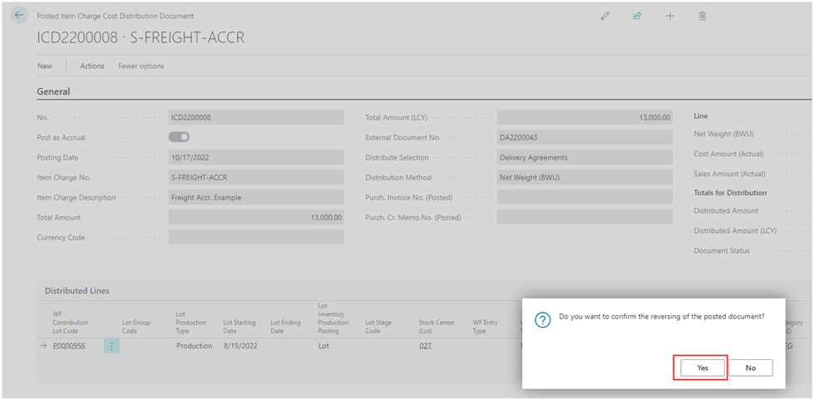The width and height of the screenshot is (814, 400).
Task: Click the question mark dialog icon
Action: [x=542, y=321]
